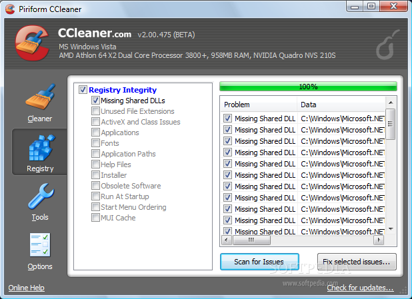
Task: Open the Tools wrench icon
Action: 41,196
